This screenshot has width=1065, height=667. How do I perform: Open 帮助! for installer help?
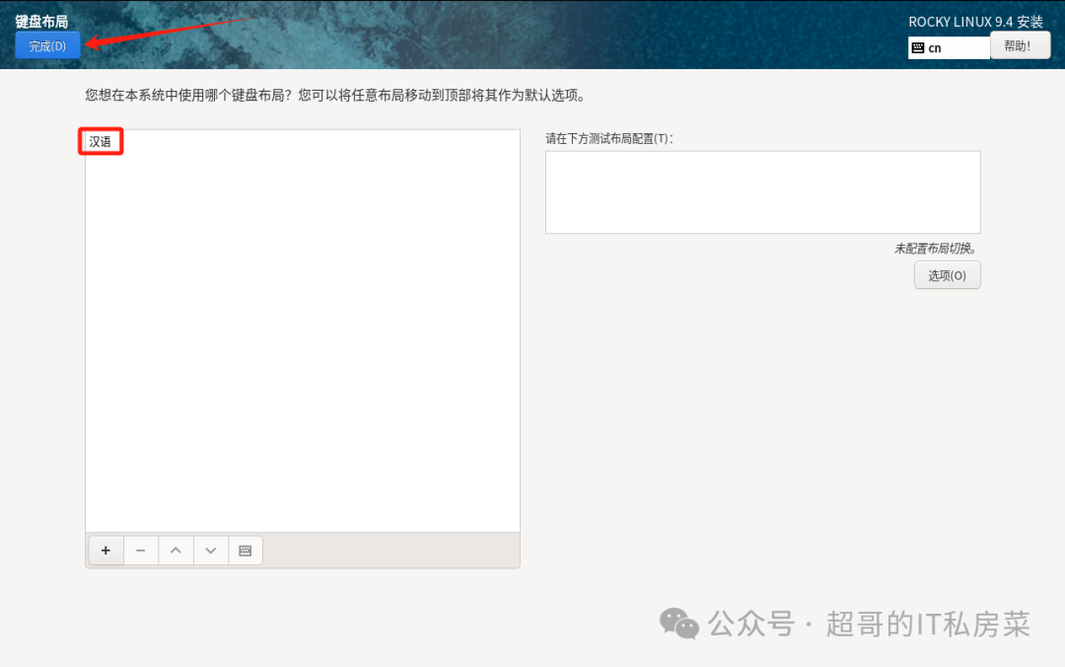click(1020, 44)
